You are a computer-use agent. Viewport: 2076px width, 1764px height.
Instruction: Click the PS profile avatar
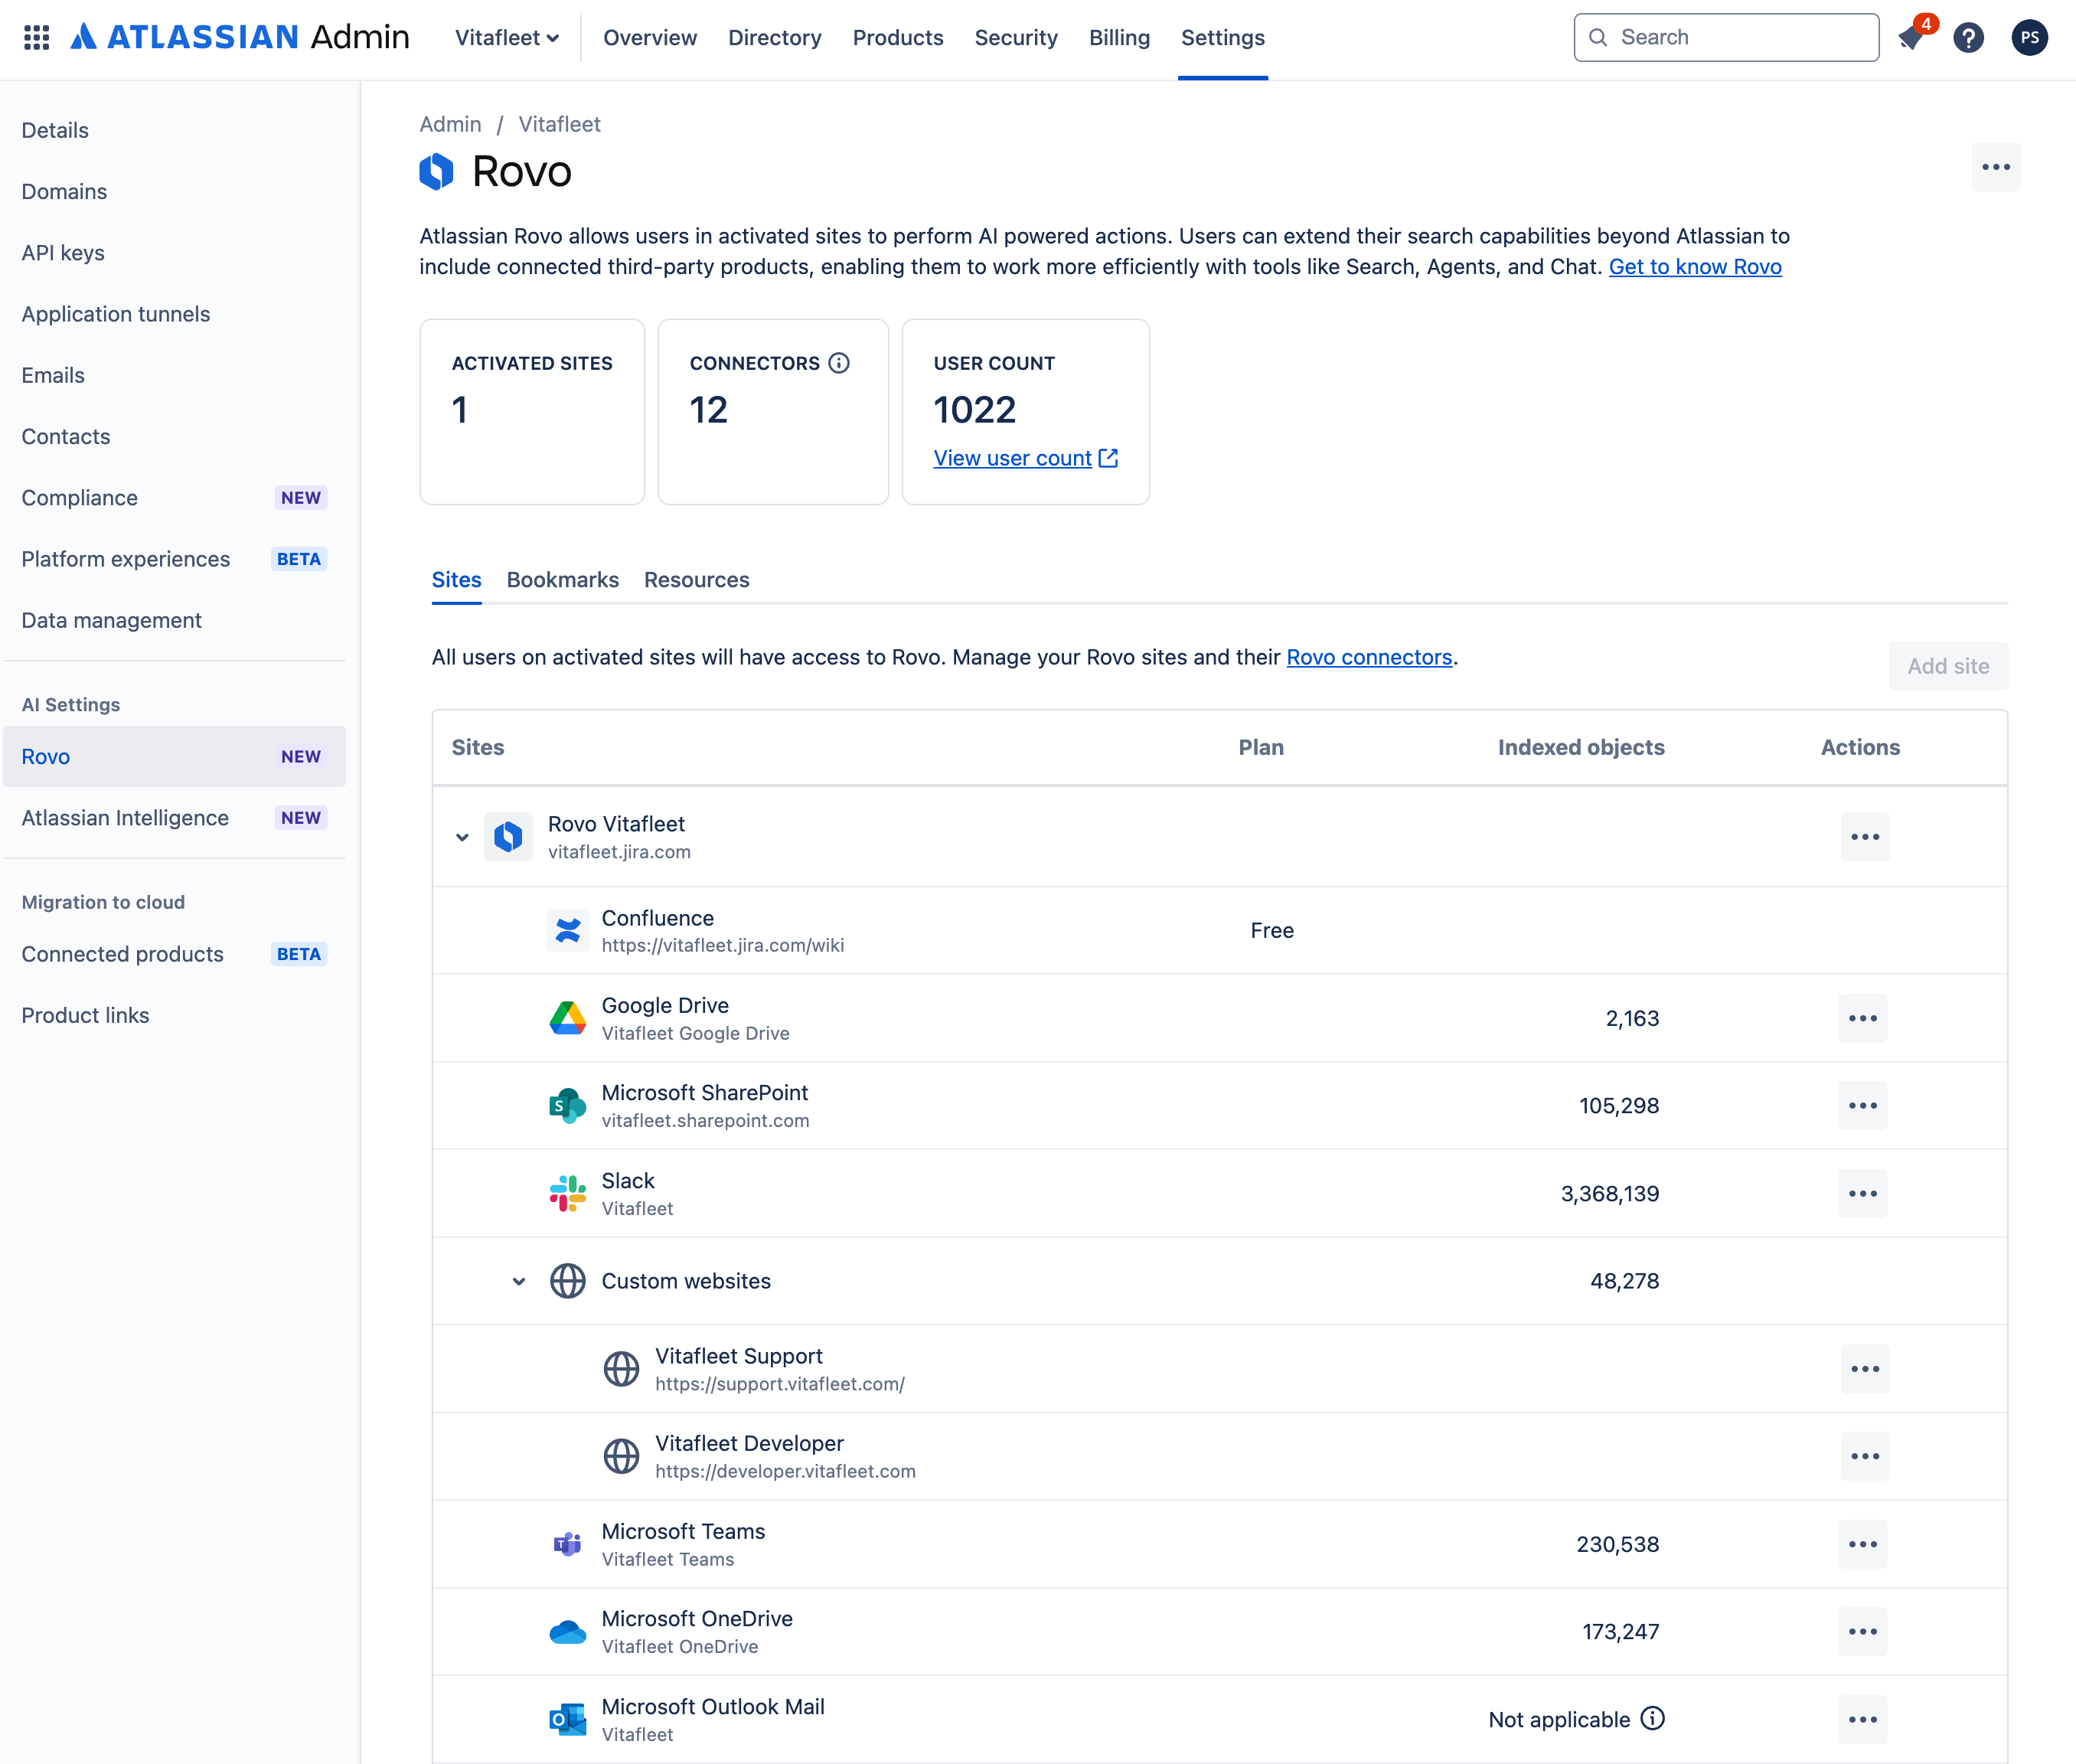2030,37
